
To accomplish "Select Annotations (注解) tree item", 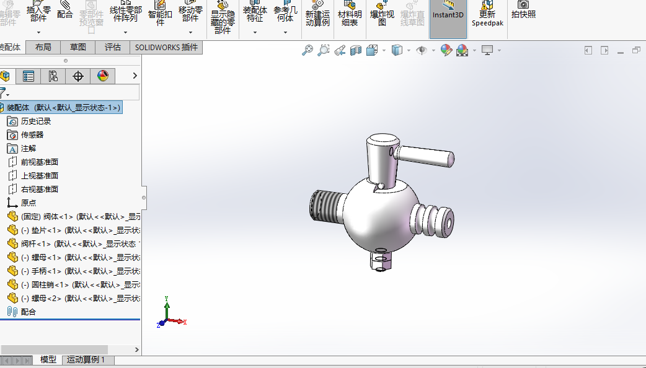I will pos(22,149).
